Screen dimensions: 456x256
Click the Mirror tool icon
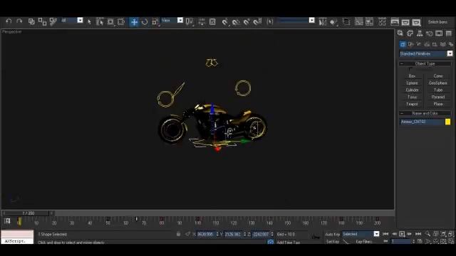point(323,22)
